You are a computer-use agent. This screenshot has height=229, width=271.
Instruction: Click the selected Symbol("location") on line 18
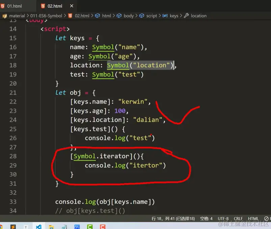pos(140,65)
